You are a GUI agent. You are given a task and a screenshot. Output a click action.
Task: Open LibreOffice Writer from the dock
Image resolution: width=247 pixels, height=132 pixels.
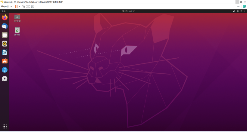(5, 52)
